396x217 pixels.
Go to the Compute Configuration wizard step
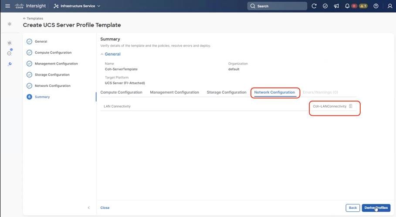pos(49,53)
